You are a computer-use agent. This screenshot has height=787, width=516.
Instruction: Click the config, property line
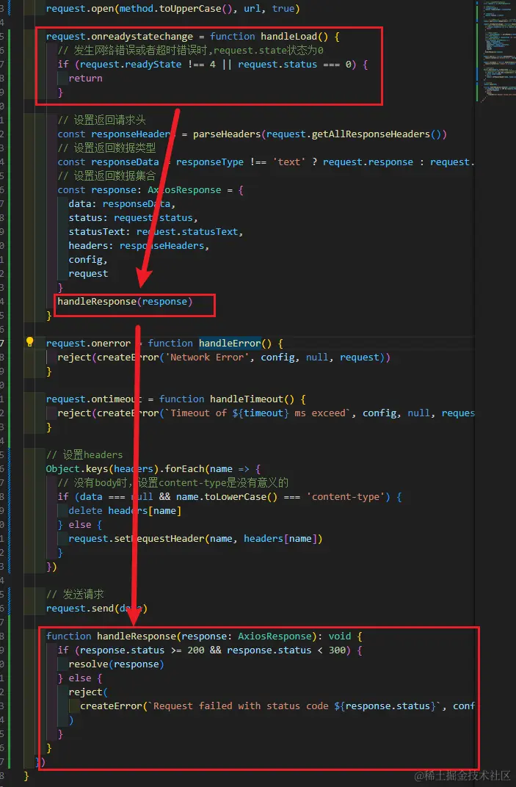88,259
